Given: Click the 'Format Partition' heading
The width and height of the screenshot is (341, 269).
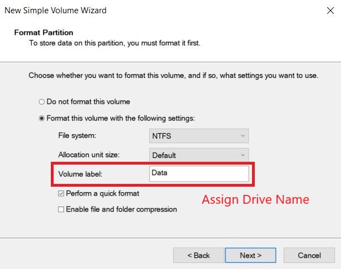Looking at the screenshot, I should pos(44,33).
